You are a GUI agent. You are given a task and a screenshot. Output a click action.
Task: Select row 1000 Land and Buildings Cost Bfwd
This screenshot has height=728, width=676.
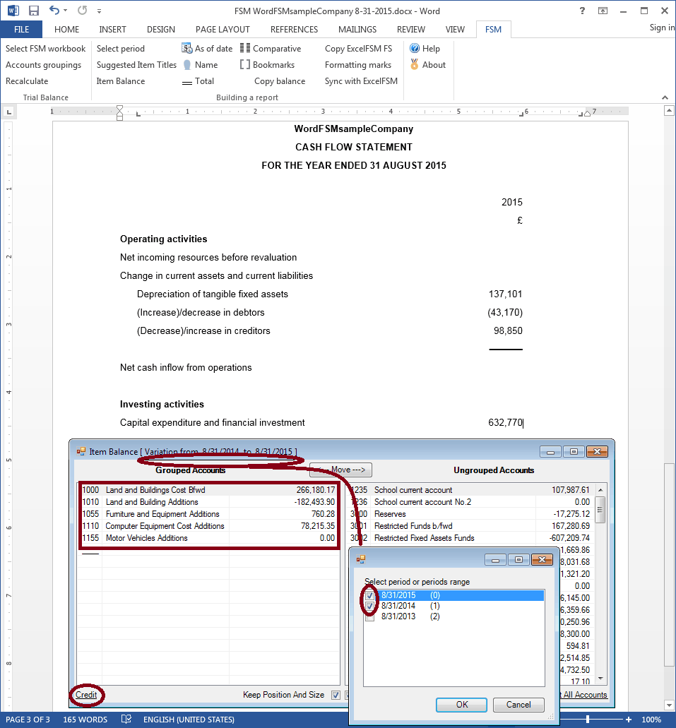(x=208, y=490)
